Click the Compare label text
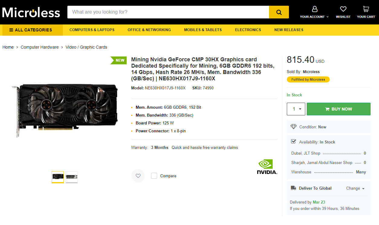This screenshot has height=225, width=379. (168, 176)
